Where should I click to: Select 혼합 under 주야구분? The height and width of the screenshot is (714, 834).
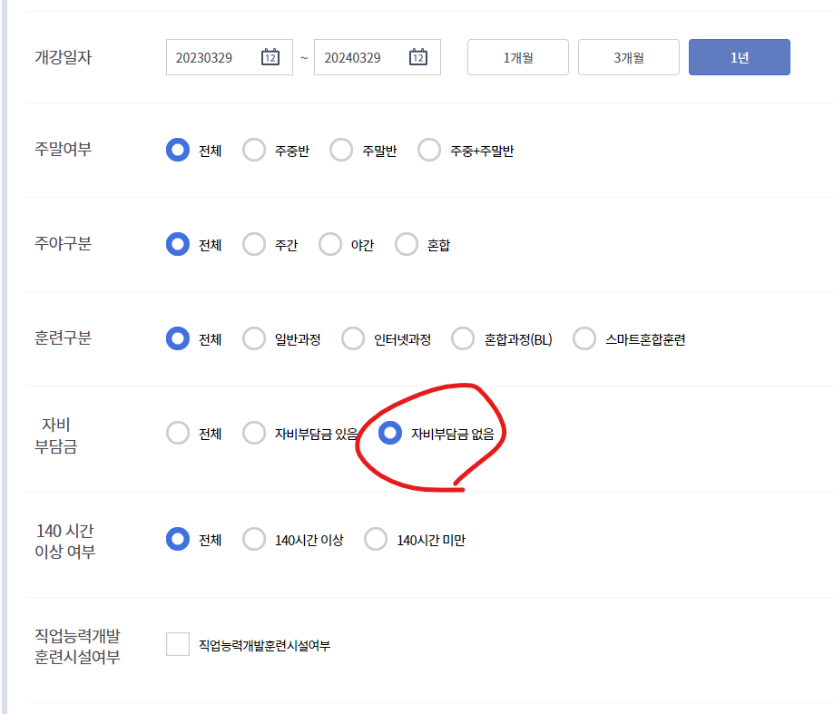[x=407, y=243]
